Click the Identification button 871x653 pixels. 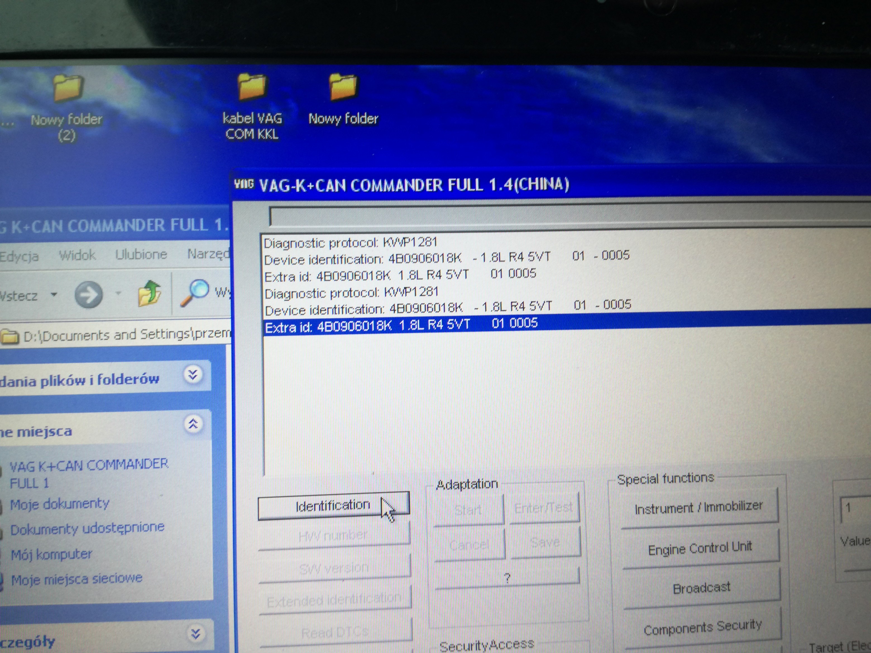coord(333,505)
